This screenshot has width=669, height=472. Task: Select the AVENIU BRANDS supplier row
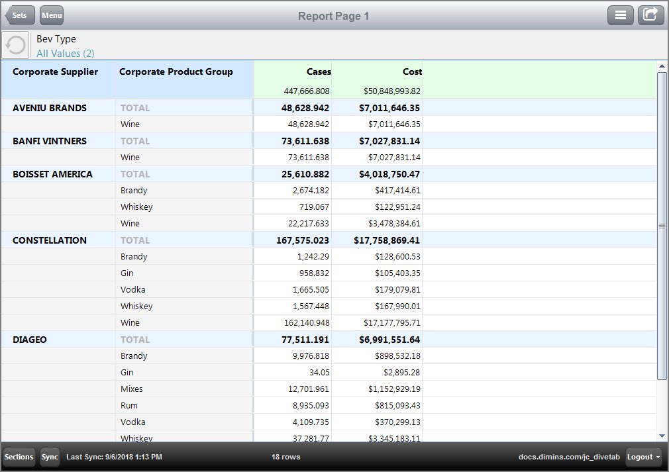50,107
